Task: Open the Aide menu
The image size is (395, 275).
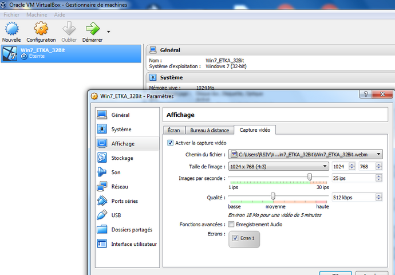Action: [60, 15]
